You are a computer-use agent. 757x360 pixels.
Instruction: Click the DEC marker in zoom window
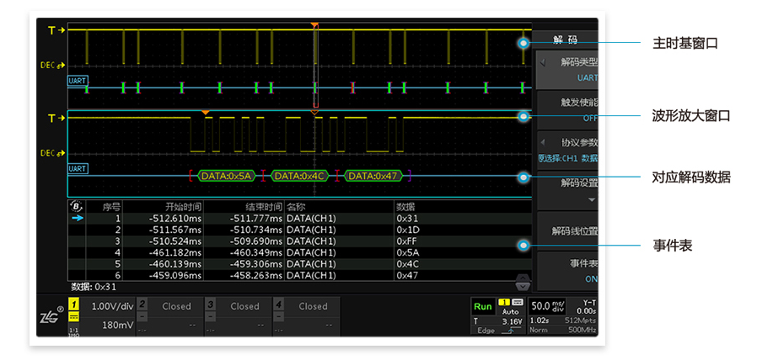coord(53,153)
